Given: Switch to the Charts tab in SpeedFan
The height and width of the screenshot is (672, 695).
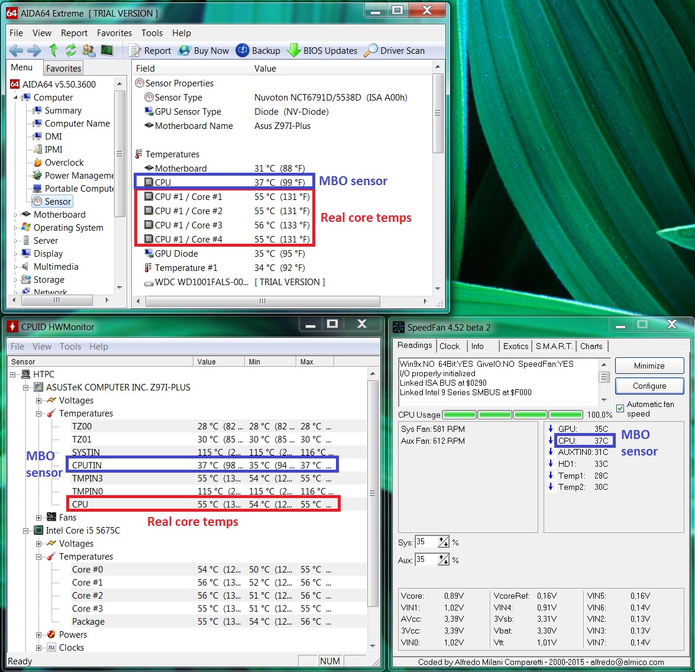Looking at the screenshot, I should pyautogui.click(x=591, y=346).
